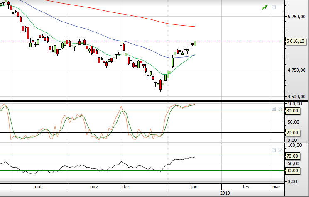Maximize the main price chart panel

(274, 7)
